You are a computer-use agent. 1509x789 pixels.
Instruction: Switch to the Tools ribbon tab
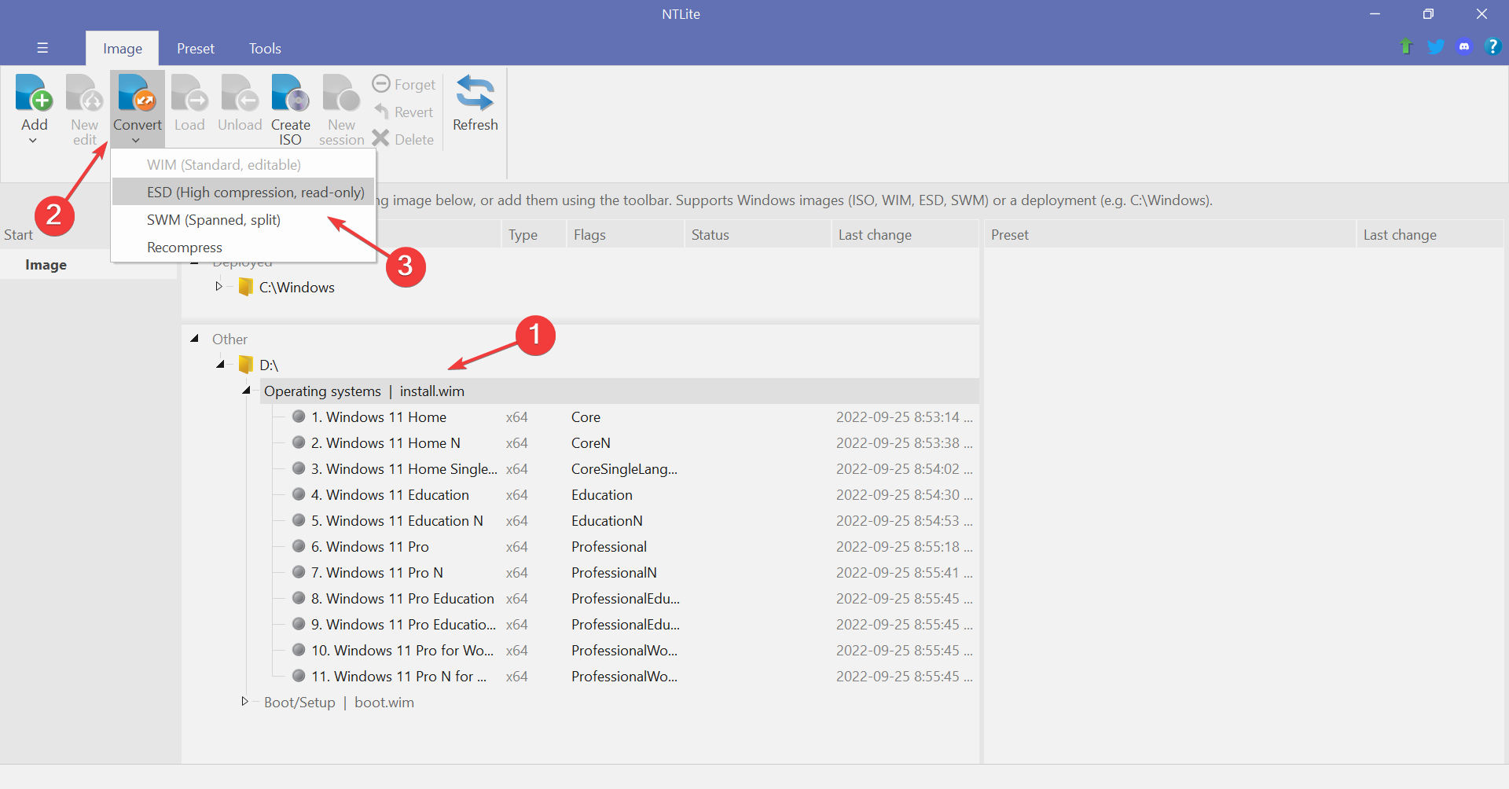click(x=265, y=48)
